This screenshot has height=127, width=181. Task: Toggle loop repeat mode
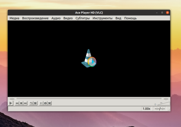point(45,103)
